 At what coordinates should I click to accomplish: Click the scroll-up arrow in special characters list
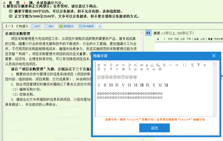point(214,64)
